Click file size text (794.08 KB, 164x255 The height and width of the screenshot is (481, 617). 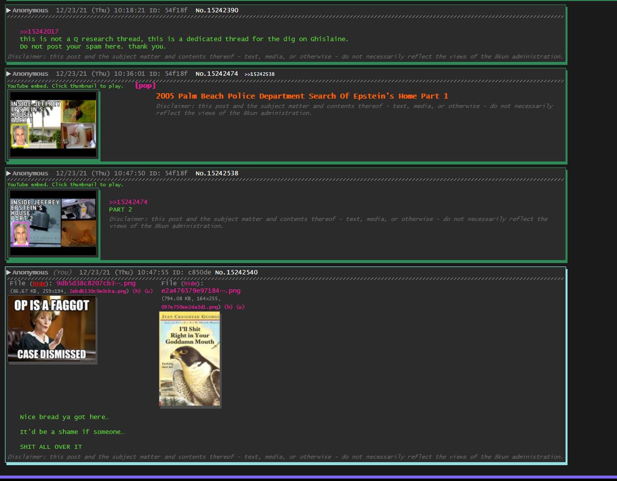click(191, 299)
